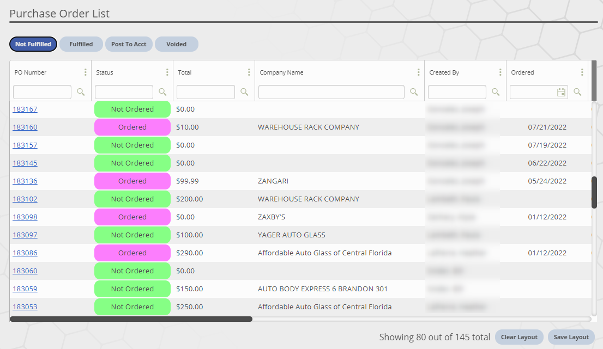Image resolution: width=603 pixels, height=349 pixels.
Task: Switch to the Fulfilled tab
Action: pyautogui.click(x=81, y=44)
